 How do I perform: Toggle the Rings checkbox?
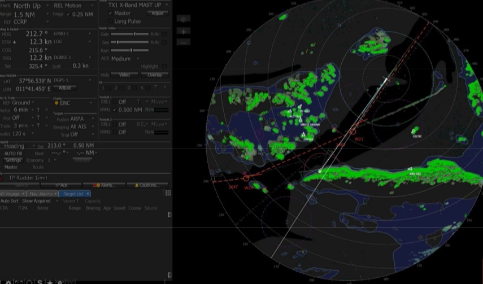(68, 14)
